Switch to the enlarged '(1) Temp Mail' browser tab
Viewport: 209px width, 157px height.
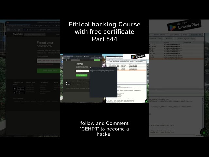pyautogui.click(x=42, y=26)
